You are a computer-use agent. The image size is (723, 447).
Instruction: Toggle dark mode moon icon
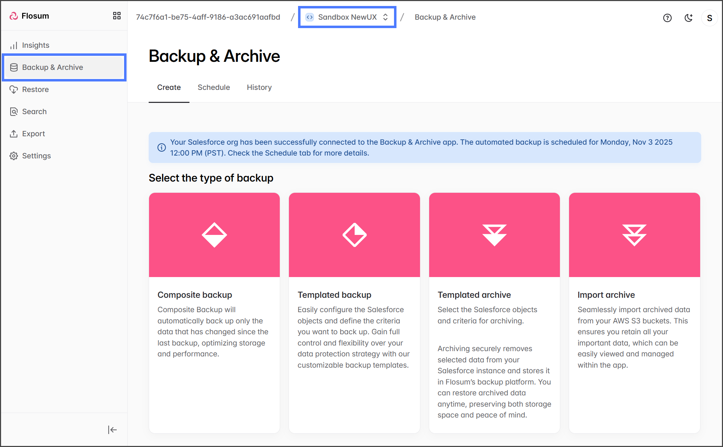(688, 18)
